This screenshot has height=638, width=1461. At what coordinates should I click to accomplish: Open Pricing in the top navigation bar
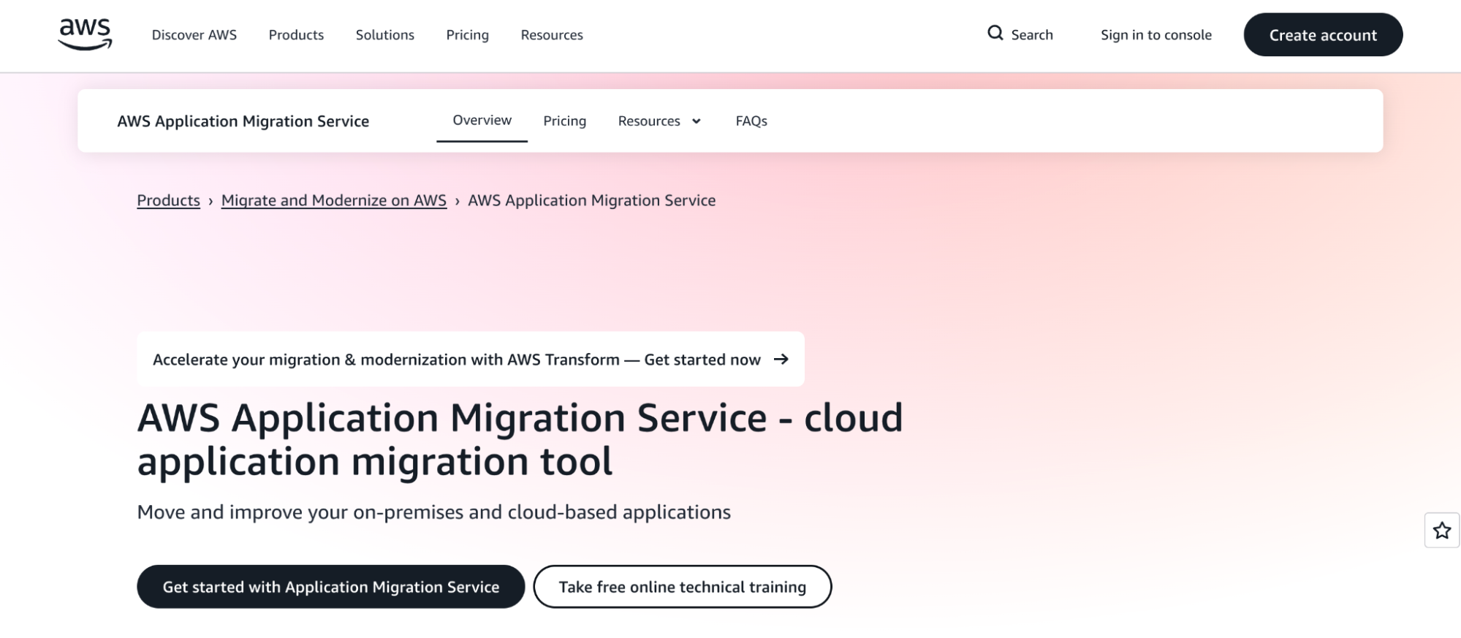tap(467, 35)
